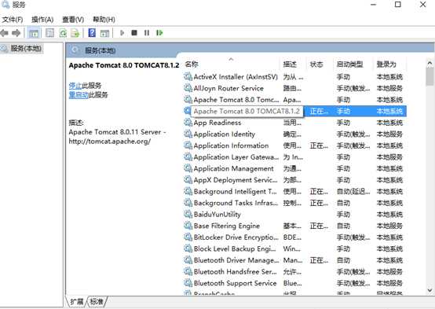This screenshot has height=309, width=435.
Task: Click the Stop service square icon
Action: [x=134, y=33]
